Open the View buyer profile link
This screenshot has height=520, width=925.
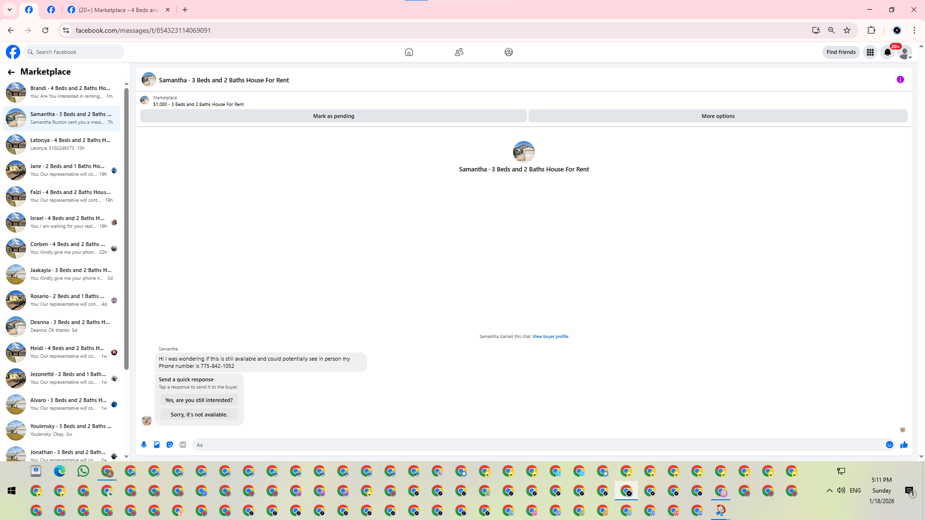(550, 337)
